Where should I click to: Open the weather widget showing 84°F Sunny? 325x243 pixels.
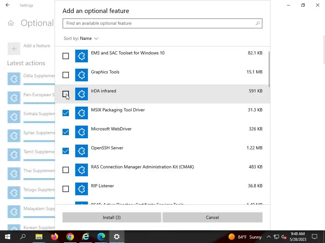point(245,237)
